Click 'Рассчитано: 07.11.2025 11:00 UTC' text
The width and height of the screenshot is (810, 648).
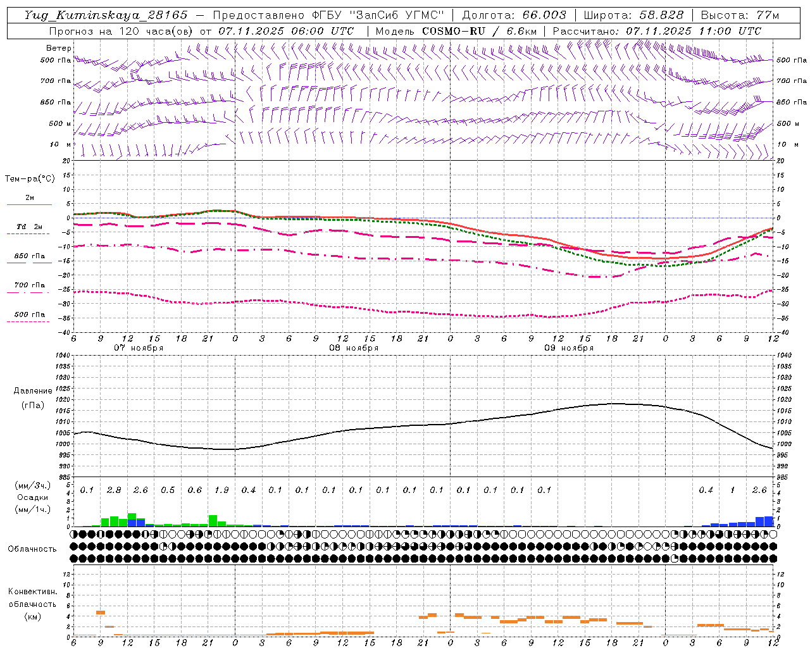(x=657, y=31)
